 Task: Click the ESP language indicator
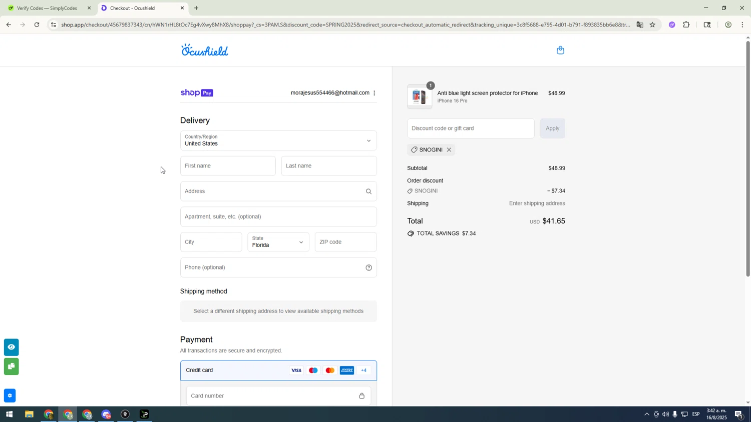click(696, 414)
